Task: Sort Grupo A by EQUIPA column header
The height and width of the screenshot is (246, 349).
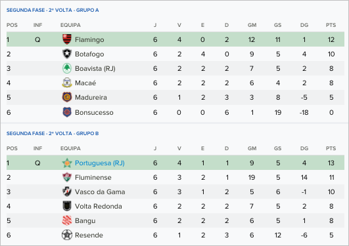Action: pos(70,25)
